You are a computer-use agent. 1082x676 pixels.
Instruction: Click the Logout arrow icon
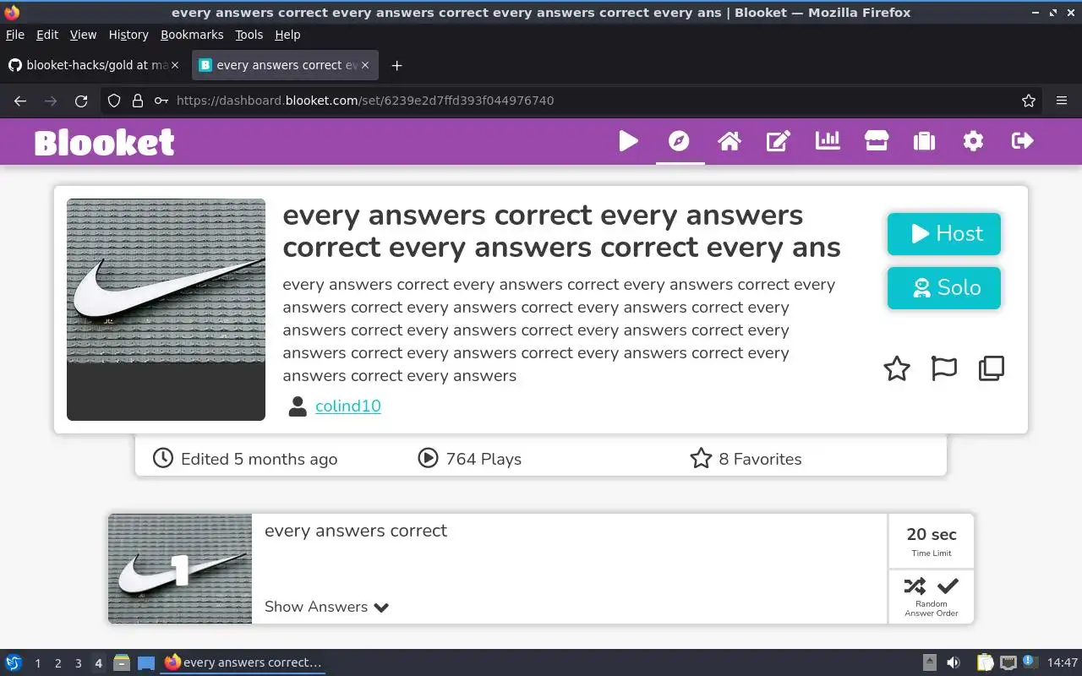pos(1022,141)
